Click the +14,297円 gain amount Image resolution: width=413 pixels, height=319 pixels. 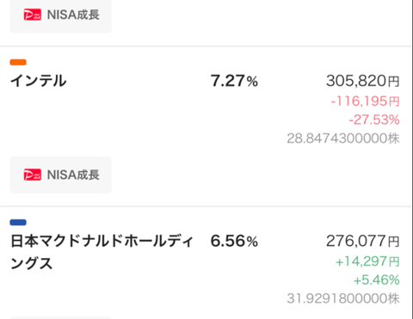[367, 261]
